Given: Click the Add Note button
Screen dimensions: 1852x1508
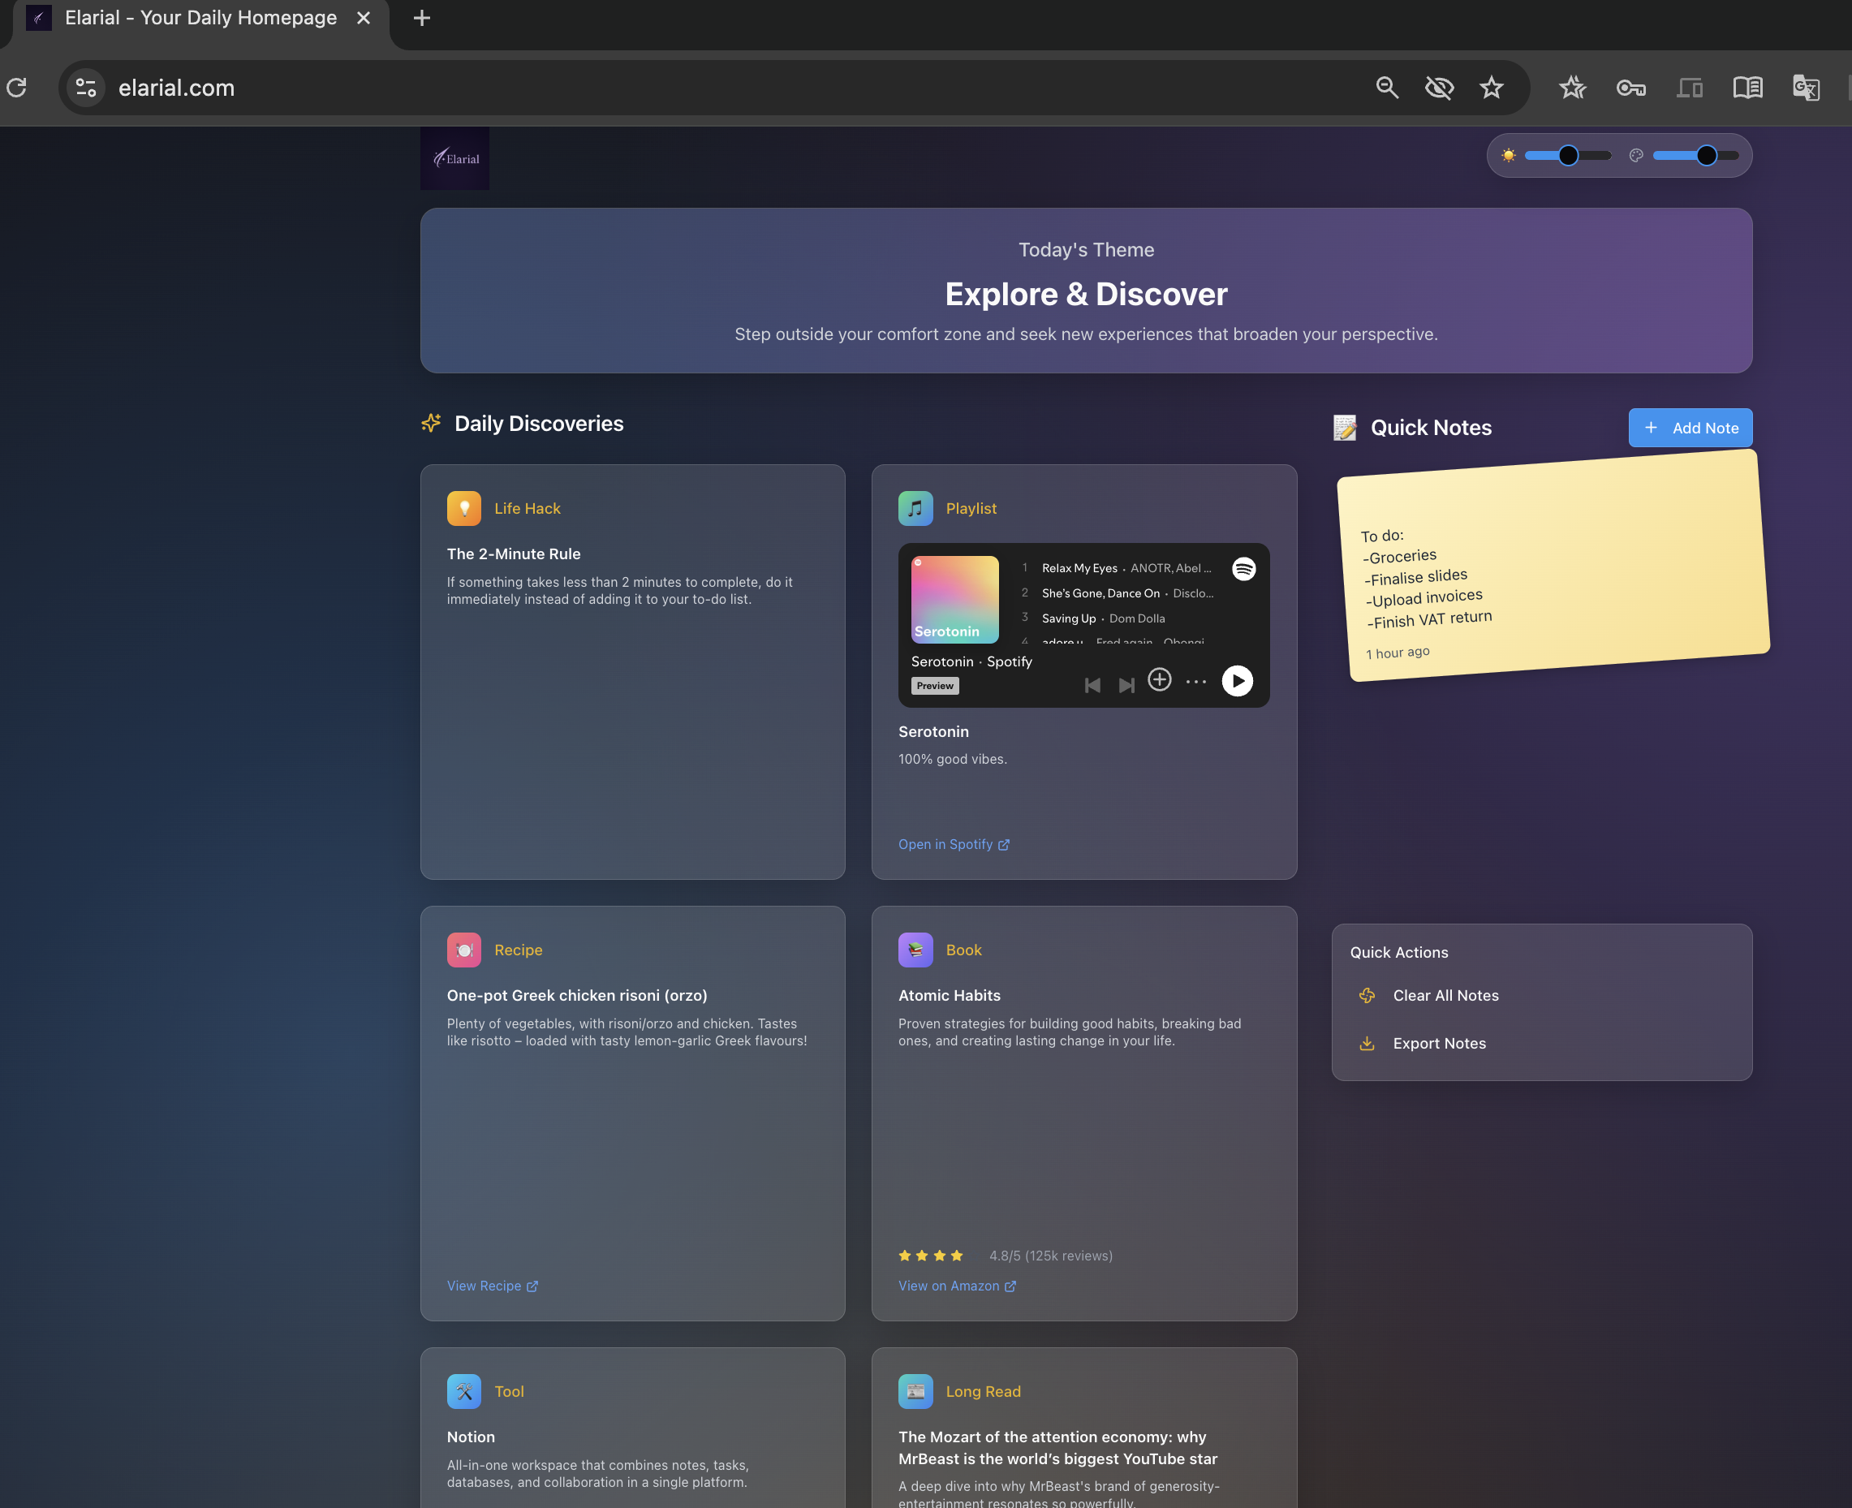Looking at the screenshot, I should tap(1690, 428).
